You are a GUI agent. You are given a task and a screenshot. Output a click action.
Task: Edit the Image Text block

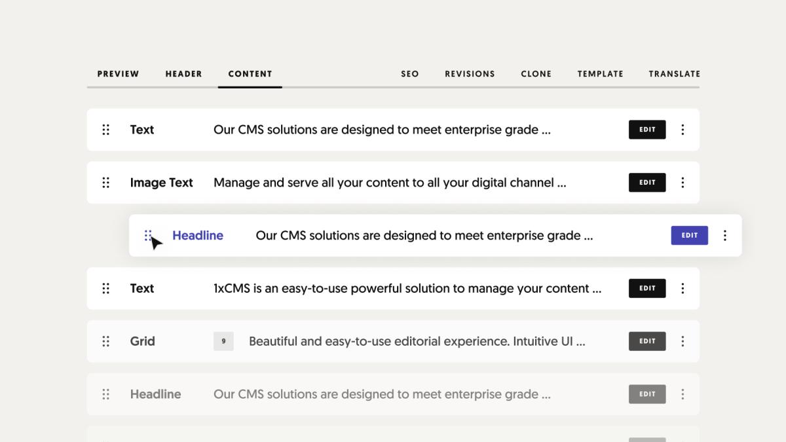(x=647, y=183)
